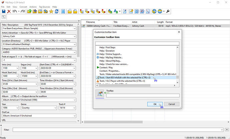The width and height of the screenshot is (230, 139).
Task: Click the Select all files list icon
Action: coord(63,11)
